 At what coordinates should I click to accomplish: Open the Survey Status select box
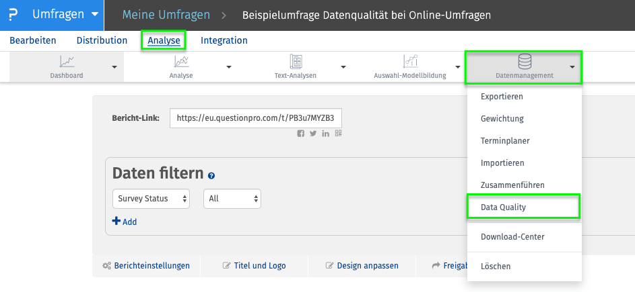pyautogui.click(x=151, y=199)
